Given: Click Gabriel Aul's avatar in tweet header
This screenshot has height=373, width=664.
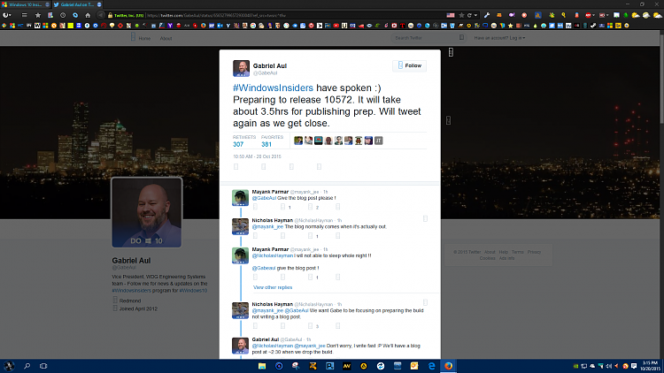Looking at the screenshot, I should click(x=241, y=68).
